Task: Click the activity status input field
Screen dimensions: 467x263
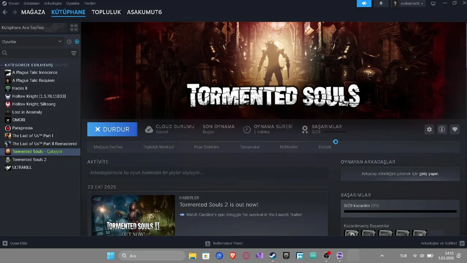Action: pyautogui.click(x=207, y=172)
